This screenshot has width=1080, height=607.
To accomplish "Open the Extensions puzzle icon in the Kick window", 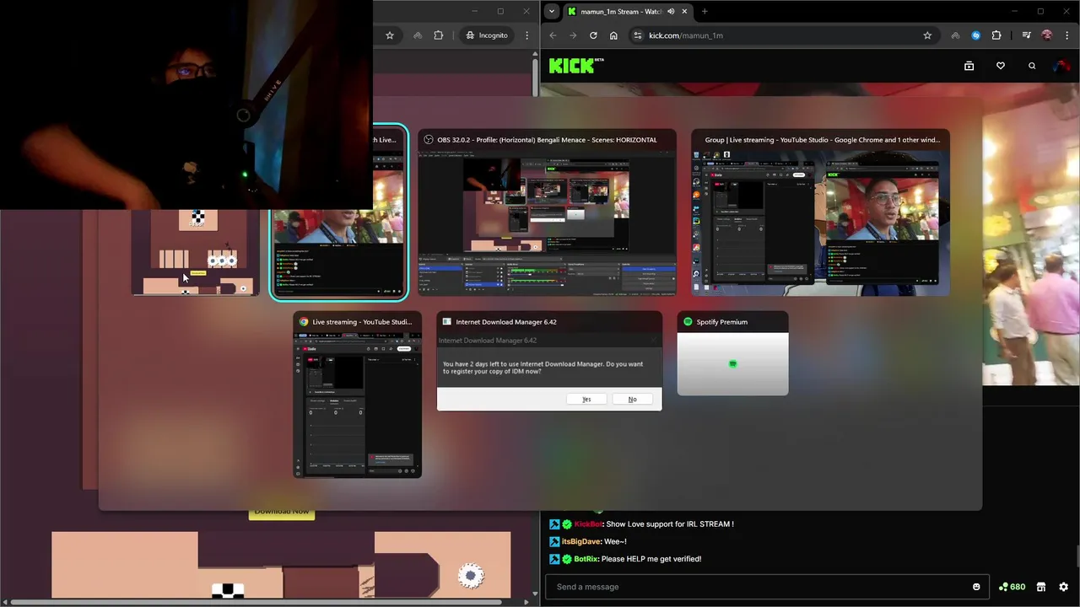I will [x=996, y=35].
